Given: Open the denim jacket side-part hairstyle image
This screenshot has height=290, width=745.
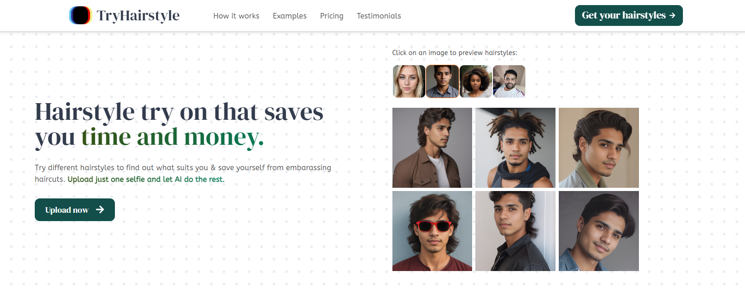Looking at the screenshot, I should click(x=599, y=231).
